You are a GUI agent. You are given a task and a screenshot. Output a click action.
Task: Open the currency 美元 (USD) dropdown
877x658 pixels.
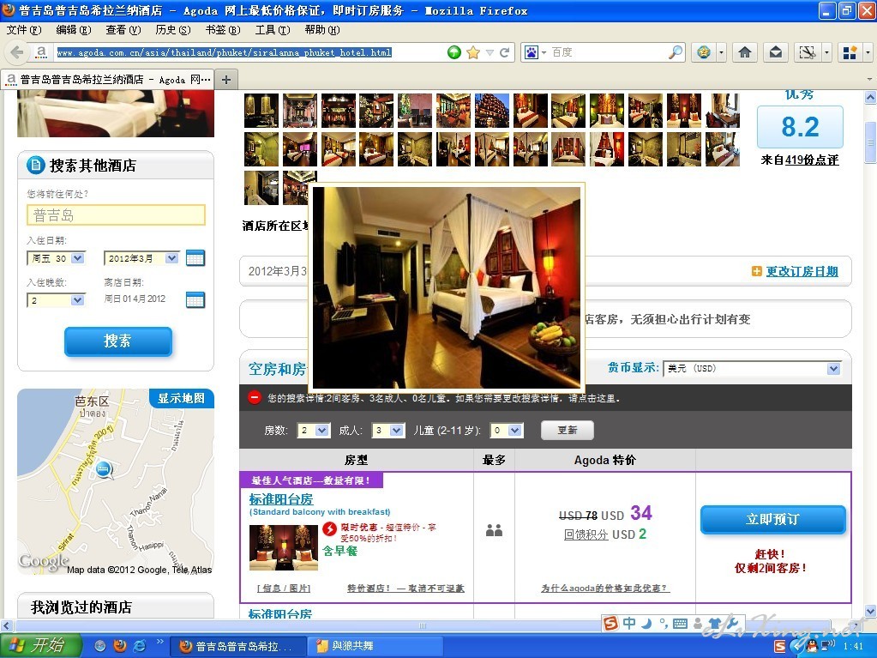coord(753,369)
